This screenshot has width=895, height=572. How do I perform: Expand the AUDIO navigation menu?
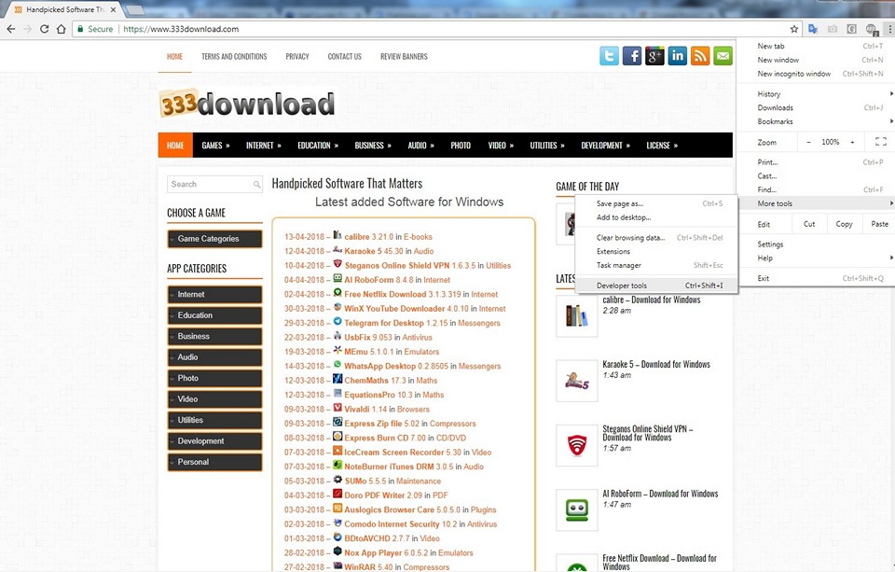coord(420,146)
